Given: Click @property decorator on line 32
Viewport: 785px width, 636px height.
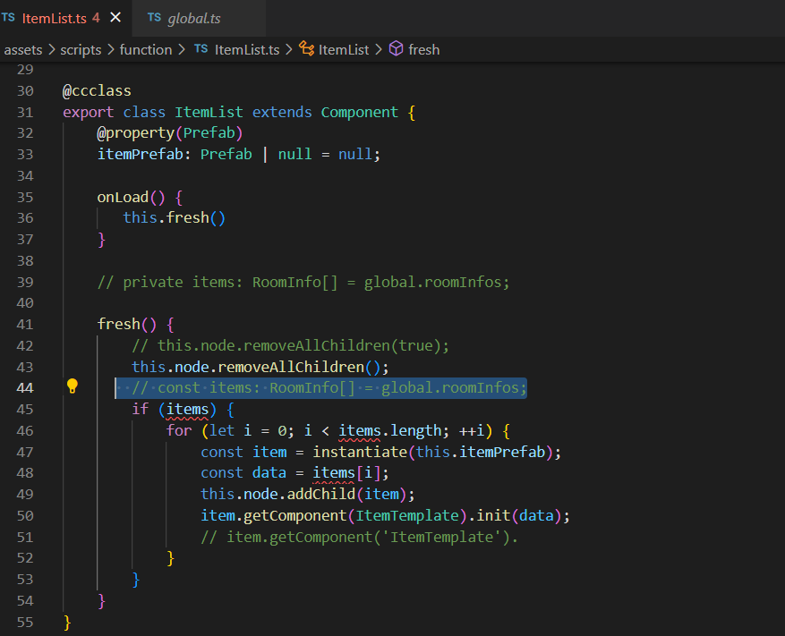Looking at the screenshot, I should [135, 133].
